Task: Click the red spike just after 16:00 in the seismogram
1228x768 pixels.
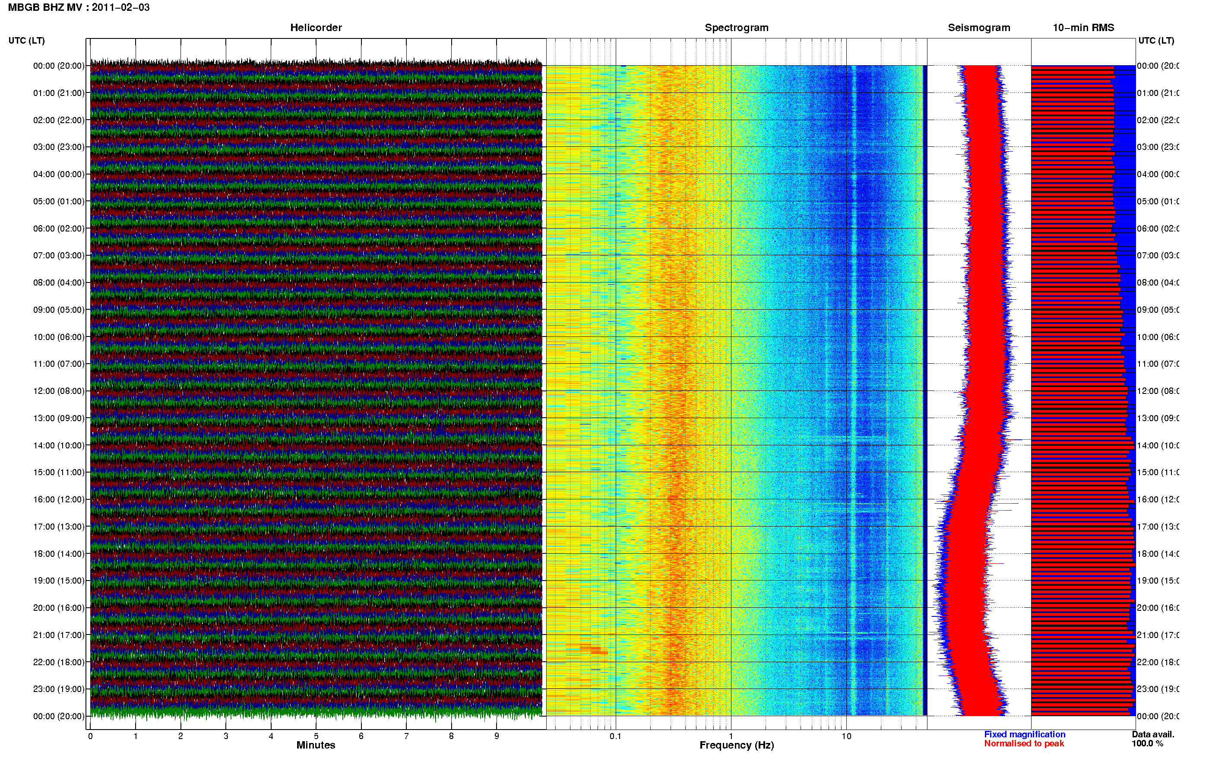Action: pyautogui.click(x=1006, y=504)
